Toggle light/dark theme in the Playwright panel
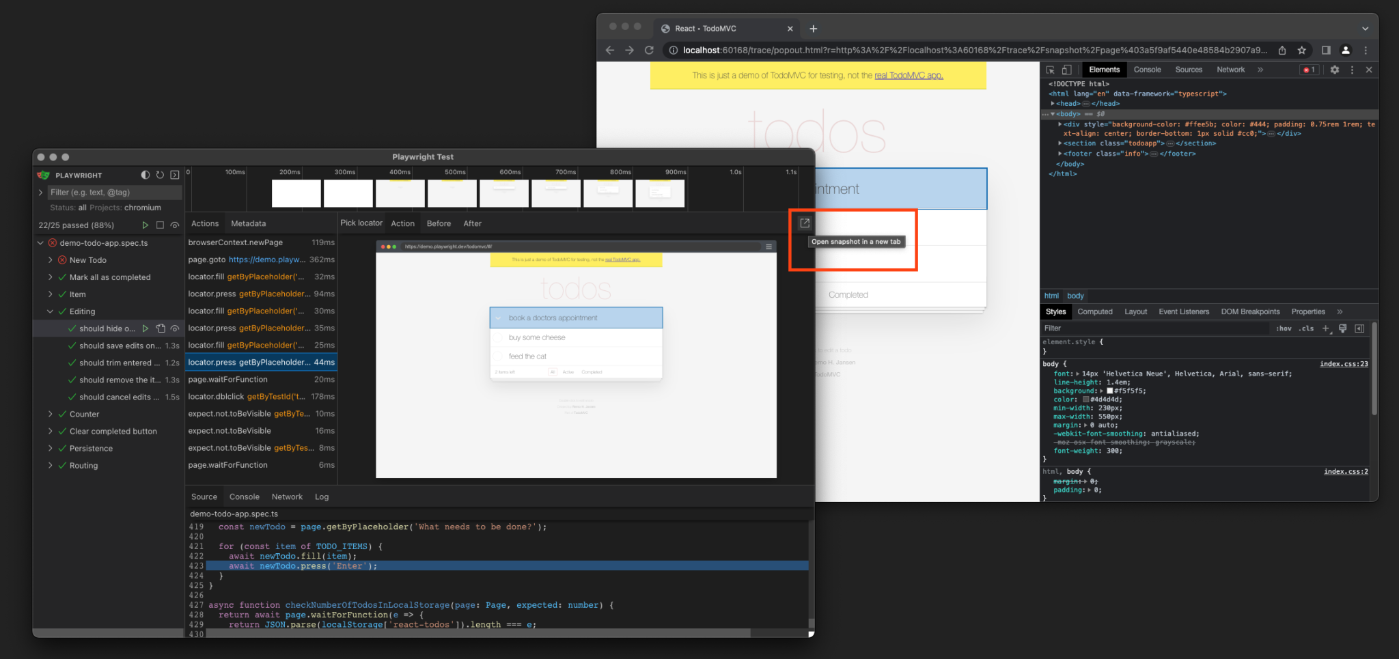 pyautogui.click(x=145, y=175)
